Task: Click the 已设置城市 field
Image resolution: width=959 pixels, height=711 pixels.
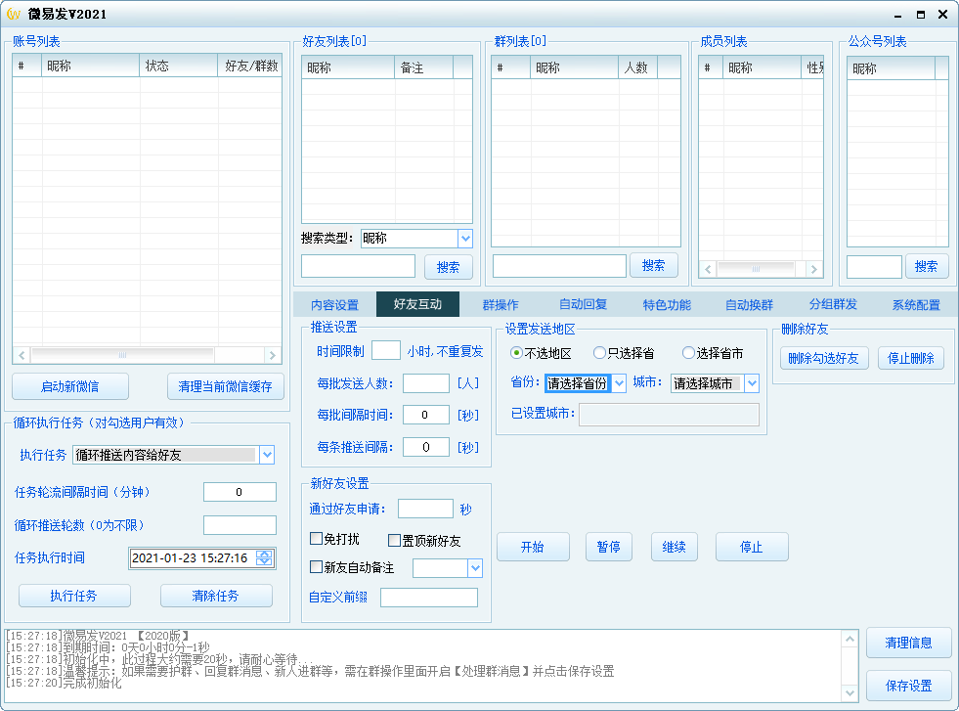Action: (669, 415)
